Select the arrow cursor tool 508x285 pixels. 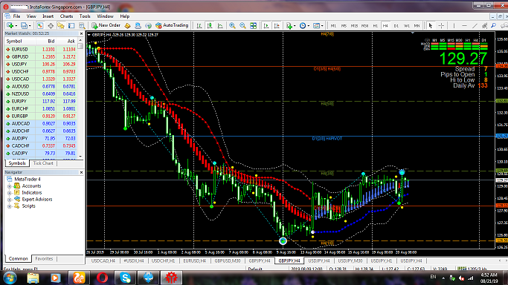[431, 25]
